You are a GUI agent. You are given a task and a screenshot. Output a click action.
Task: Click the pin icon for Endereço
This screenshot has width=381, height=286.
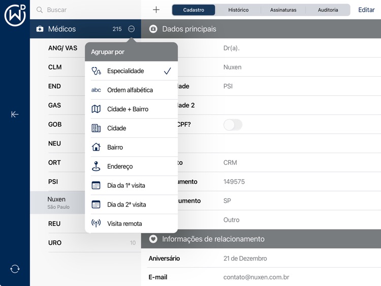coord(96,166)
